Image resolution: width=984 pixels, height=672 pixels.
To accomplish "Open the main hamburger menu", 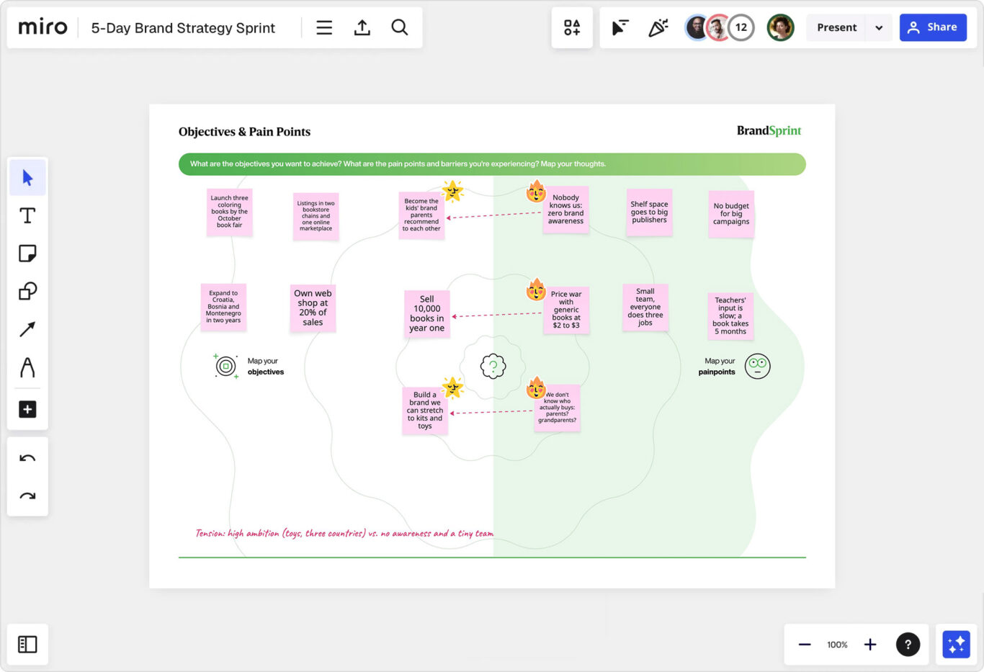I will click(324, 27).
